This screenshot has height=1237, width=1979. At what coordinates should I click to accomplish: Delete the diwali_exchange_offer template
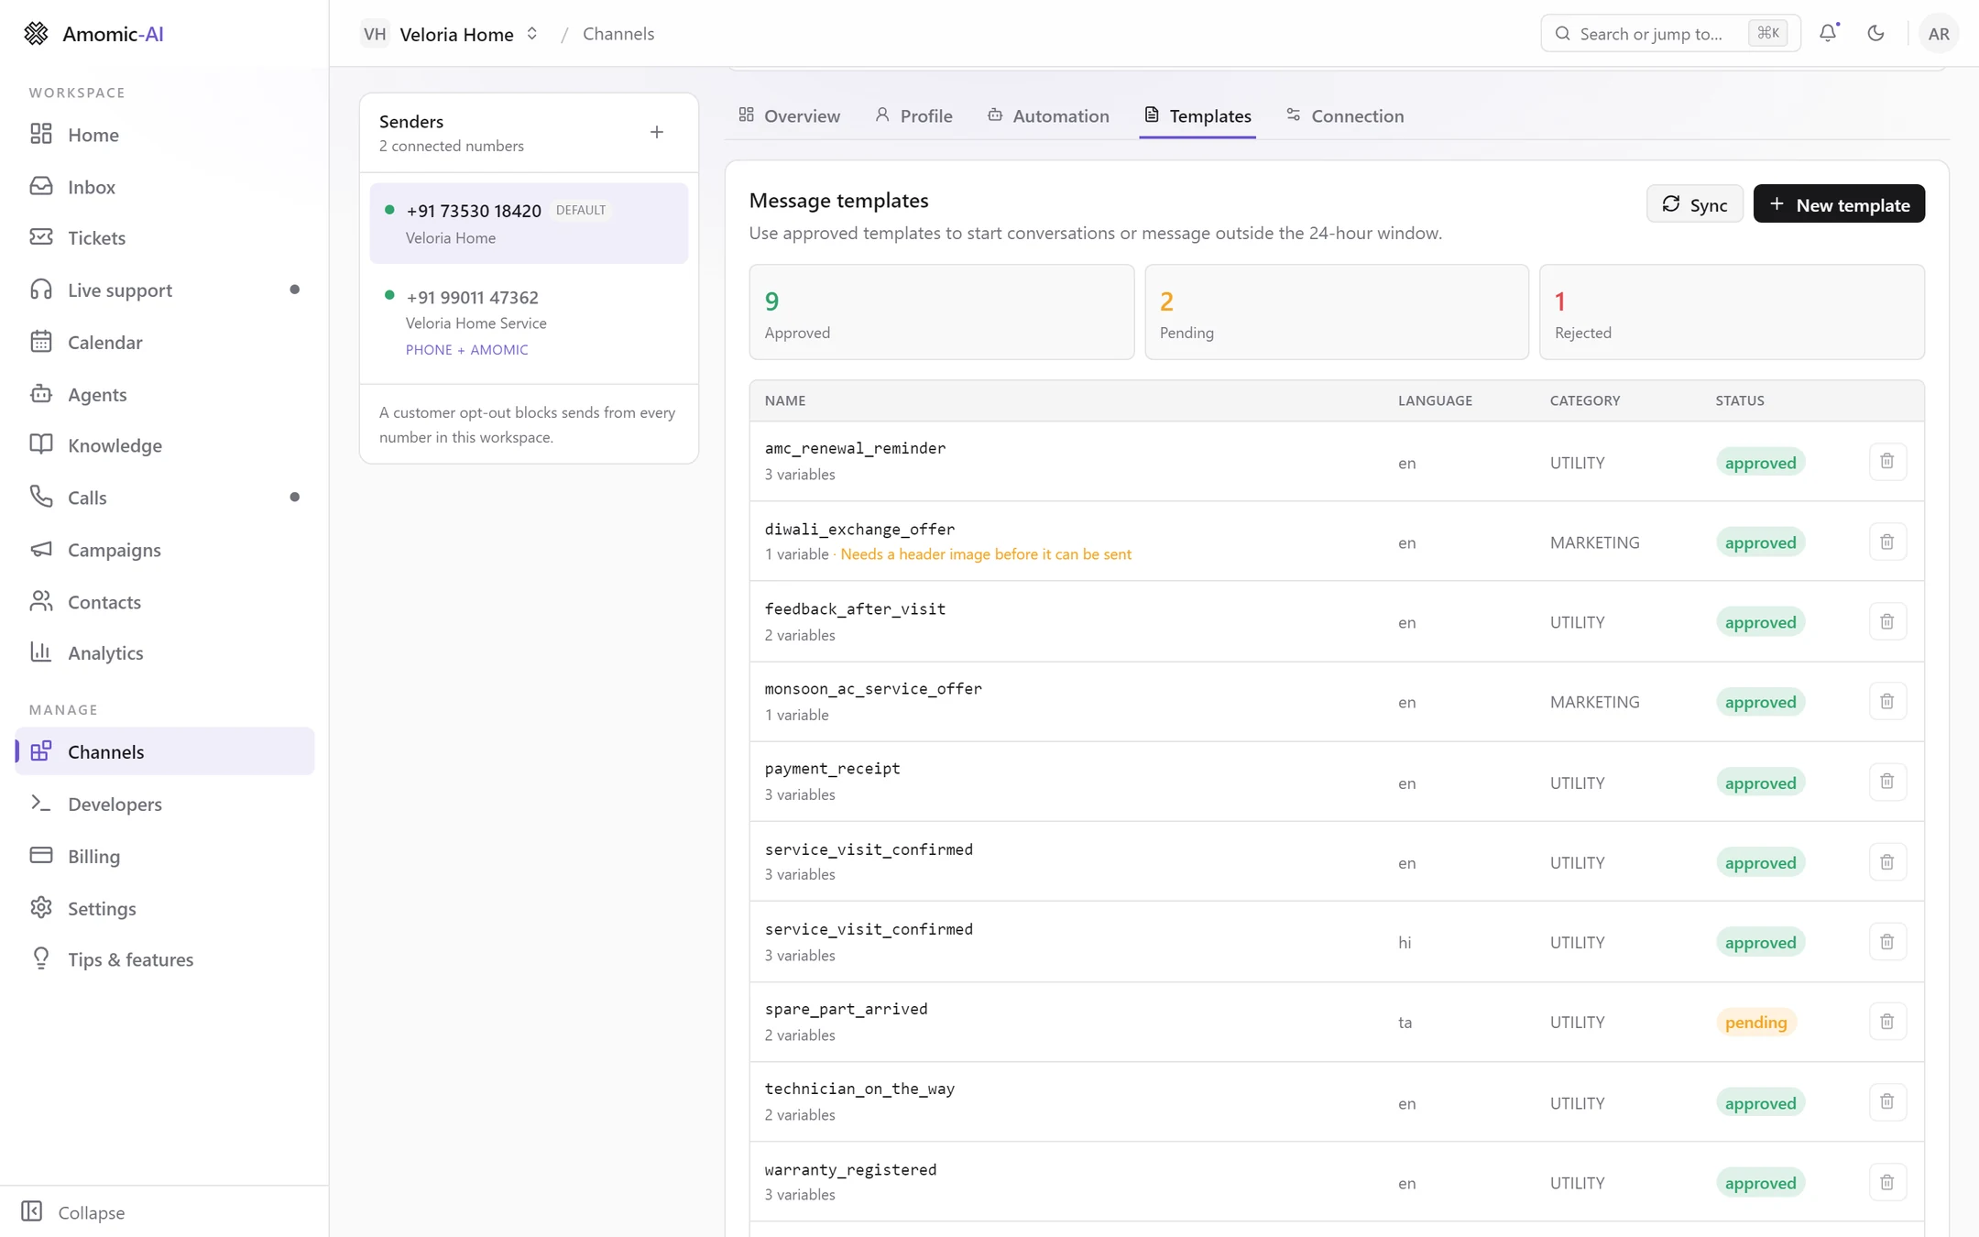click(1886, 542)
